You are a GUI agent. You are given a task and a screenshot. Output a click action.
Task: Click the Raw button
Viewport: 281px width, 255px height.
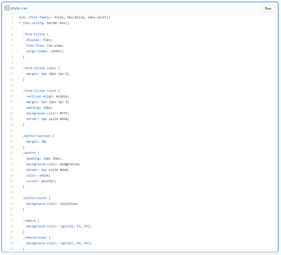tap(268, 8)
